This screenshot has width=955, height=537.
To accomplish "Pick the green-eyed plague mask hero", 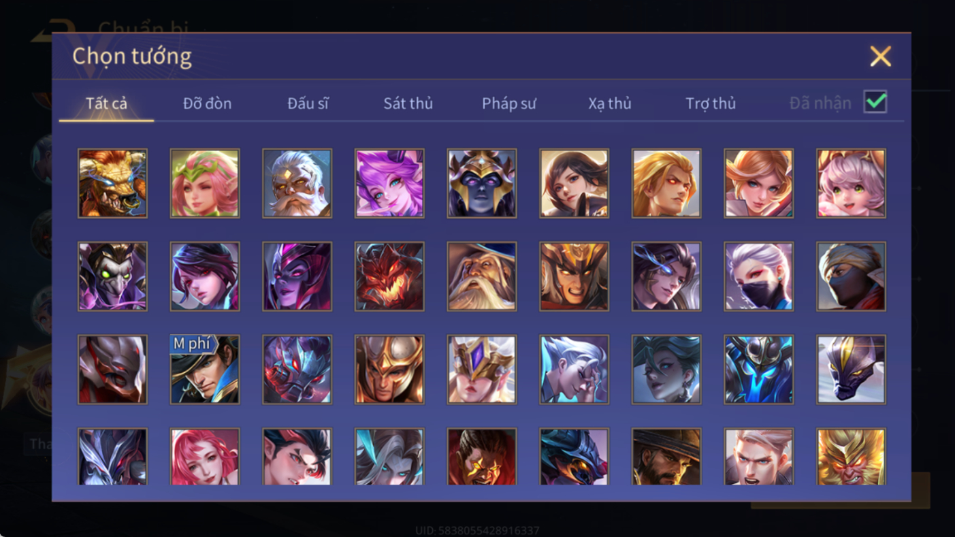I will pyautogui.click(x=112, y=277).
